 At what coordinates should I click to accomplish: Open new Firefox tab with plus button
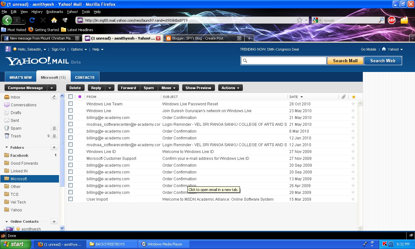tap(249, 38)
